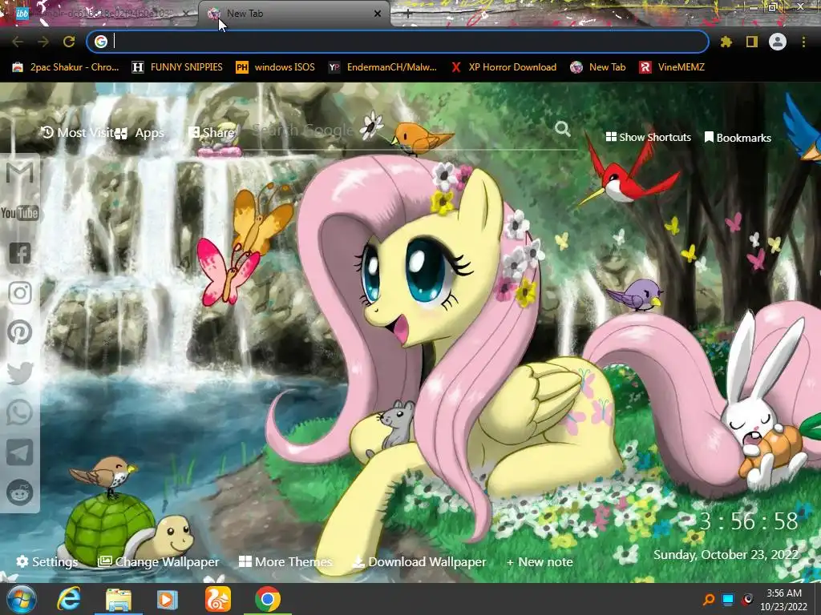The image size is (821, 615).
Task: Open Reddit from the sidebar
Action: pyautogui.click(x=20, y=492)
